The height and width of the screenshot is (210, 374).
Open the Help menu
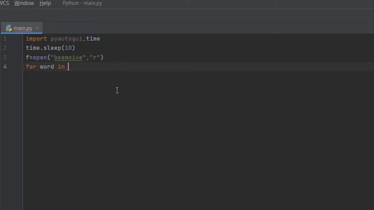tap(45, 3)
